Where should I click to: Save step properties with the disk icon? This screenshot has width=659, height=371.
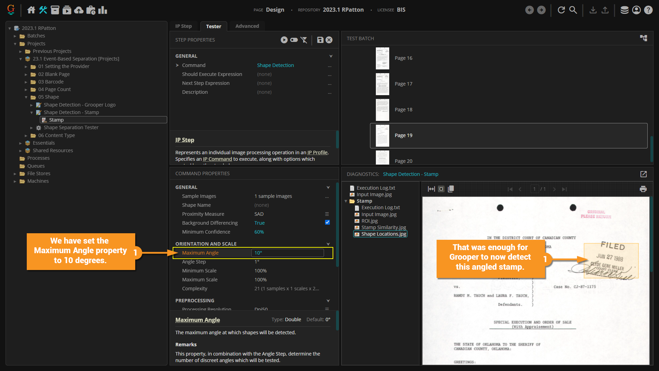[320, 40]
